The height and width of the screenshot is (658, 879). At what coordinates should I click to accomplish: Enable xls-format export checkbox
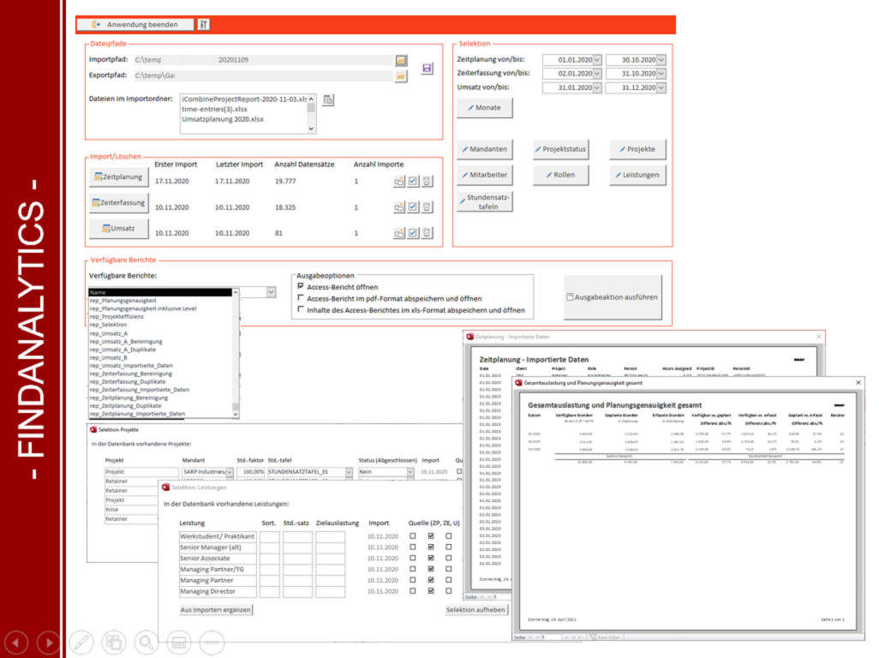[x=301, y=310]
